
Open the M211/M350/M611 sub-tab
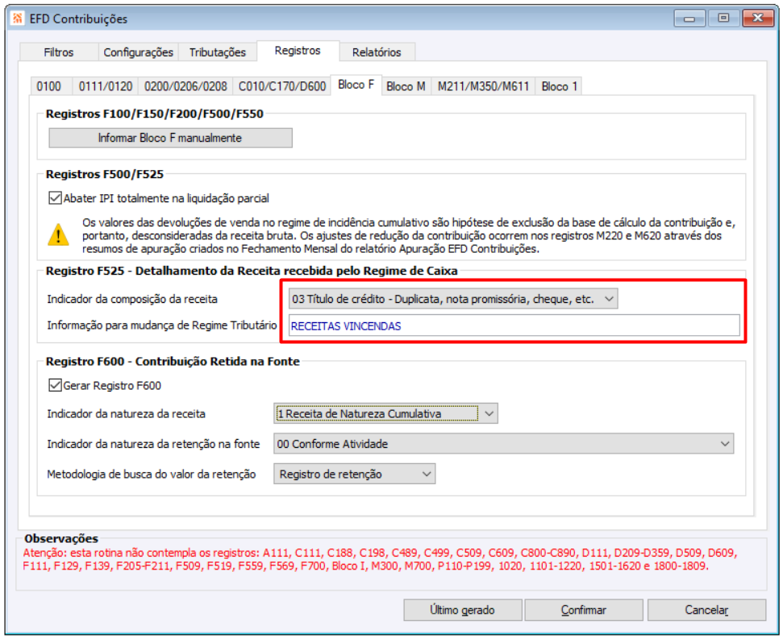tap(483, 86)
